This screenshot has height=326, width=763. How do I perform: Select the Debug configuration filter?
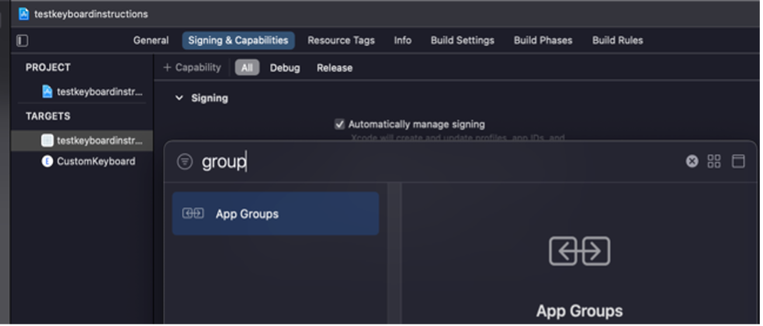pos(285,68)
